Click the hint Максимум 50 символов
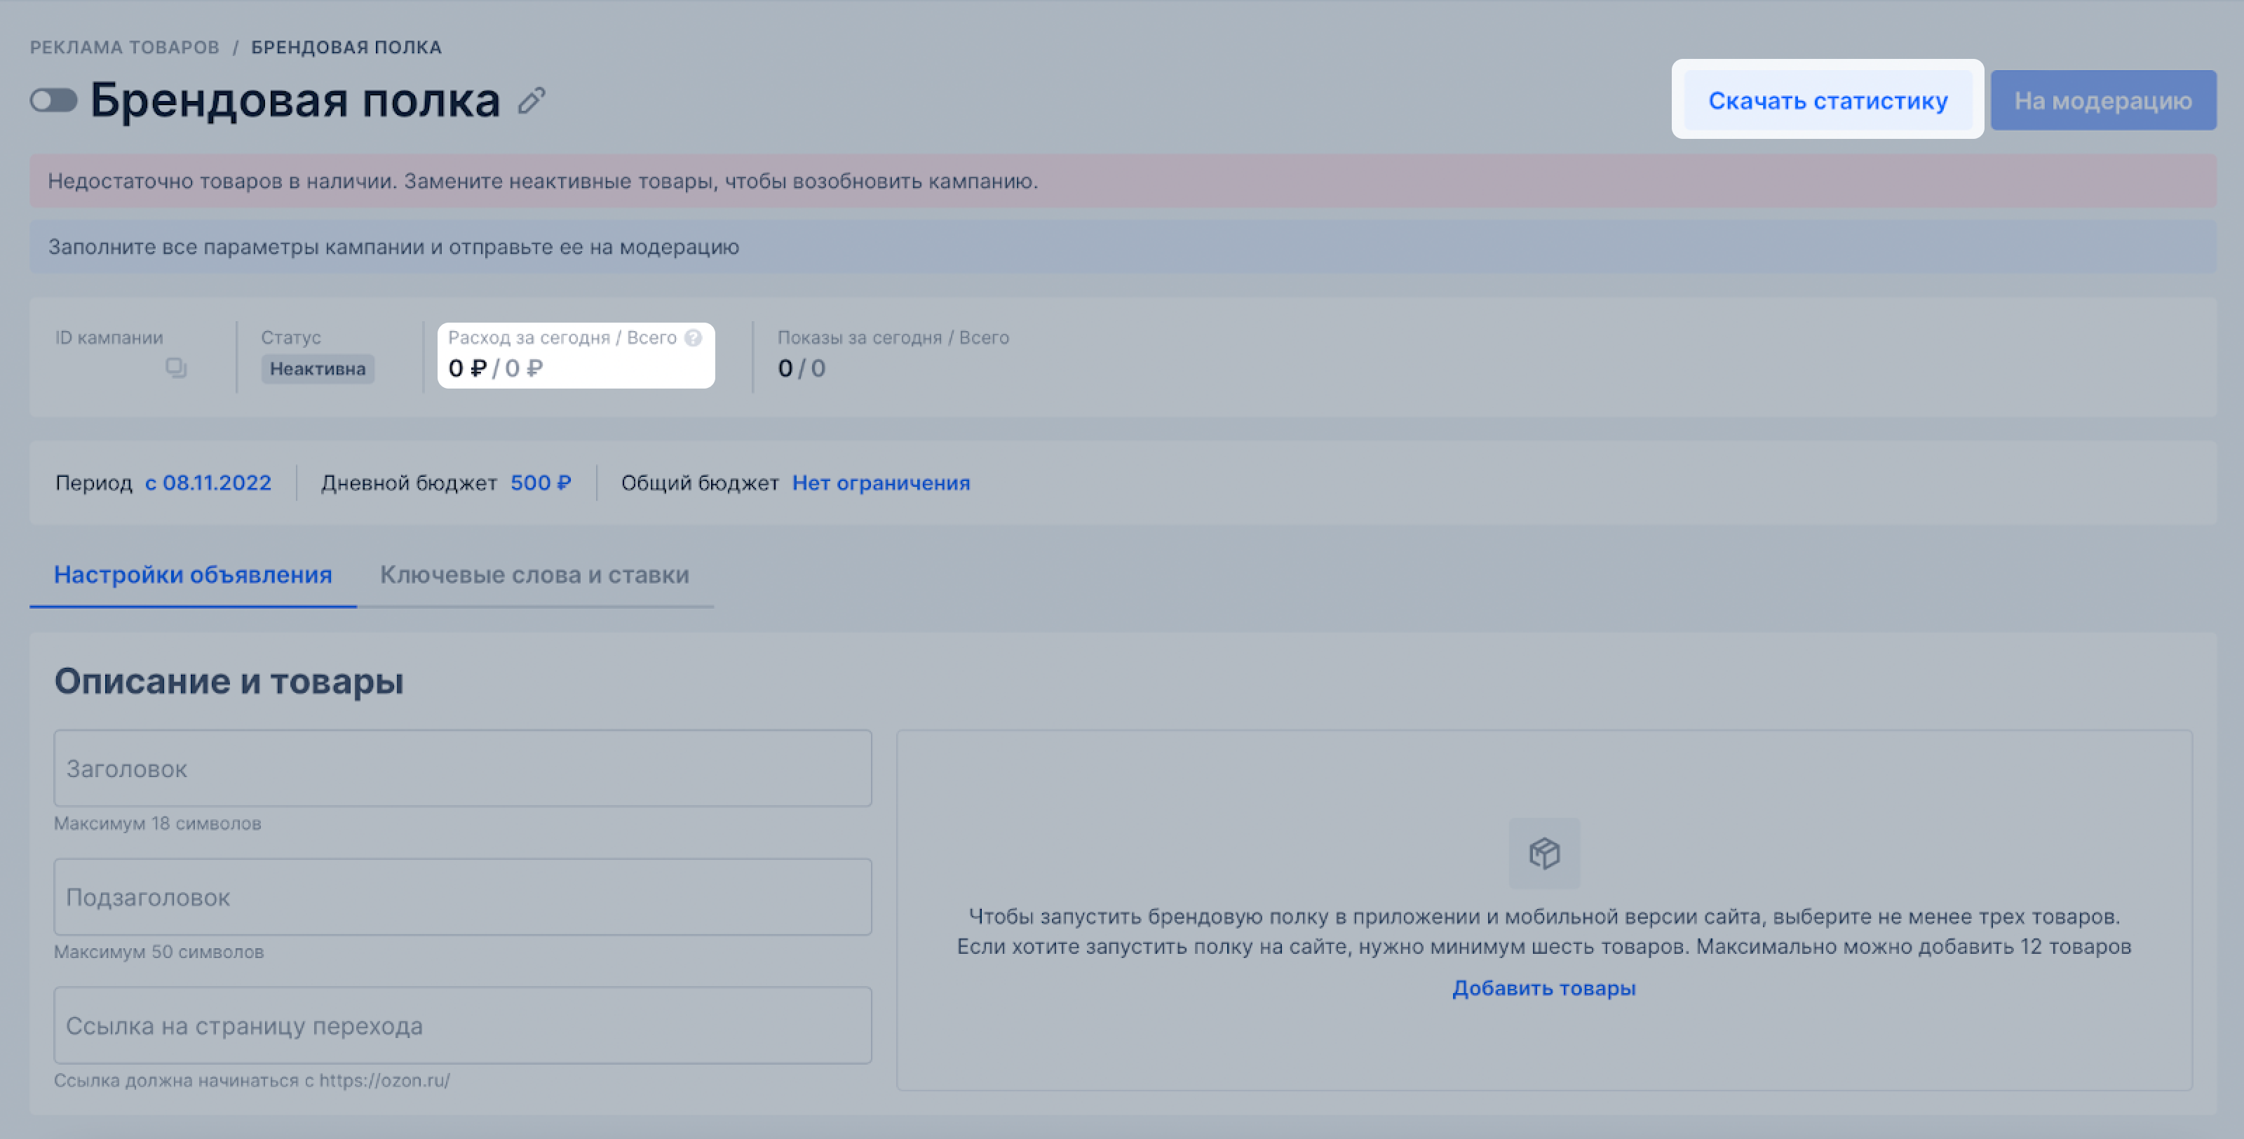2244x1139 pixels. point(158,952)
